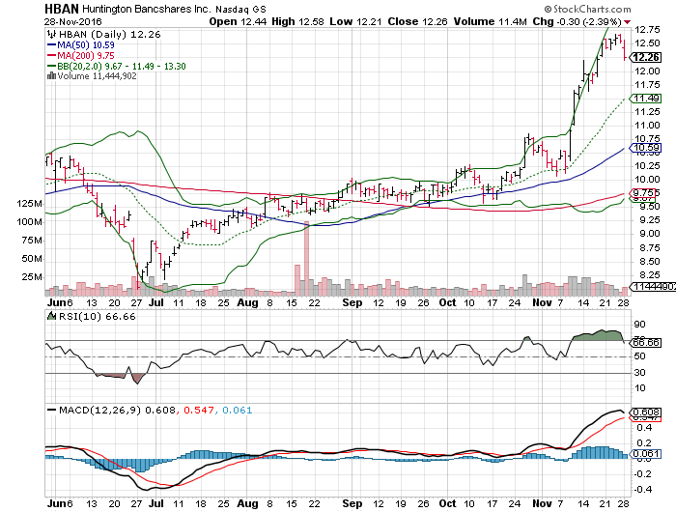Click Aug on the bottom MACD date axis

[x=247, y=504]
